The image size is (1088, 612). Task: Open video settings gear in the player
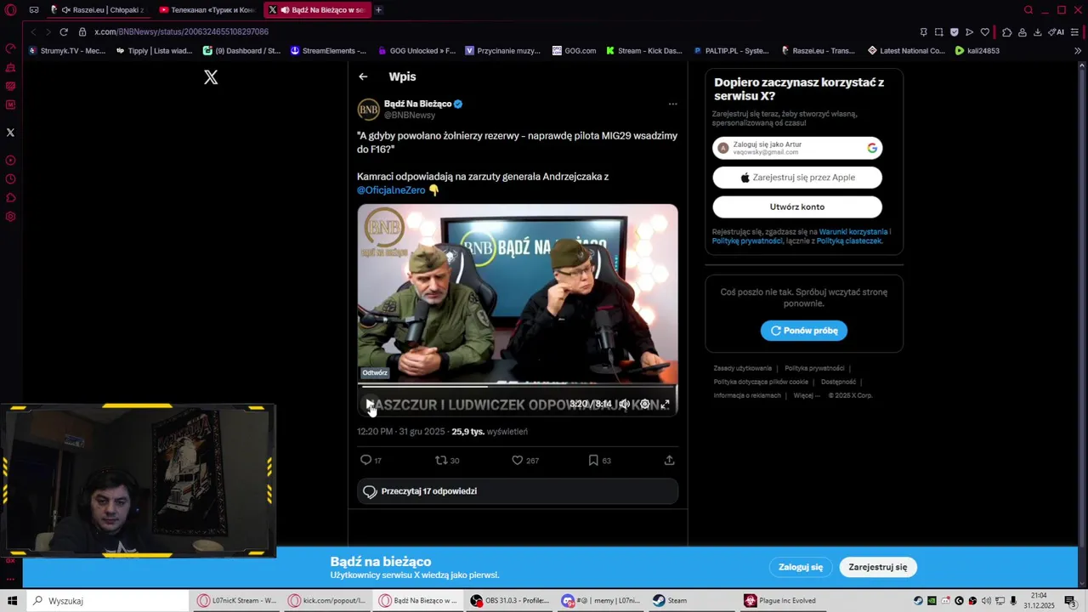(644, 404)
